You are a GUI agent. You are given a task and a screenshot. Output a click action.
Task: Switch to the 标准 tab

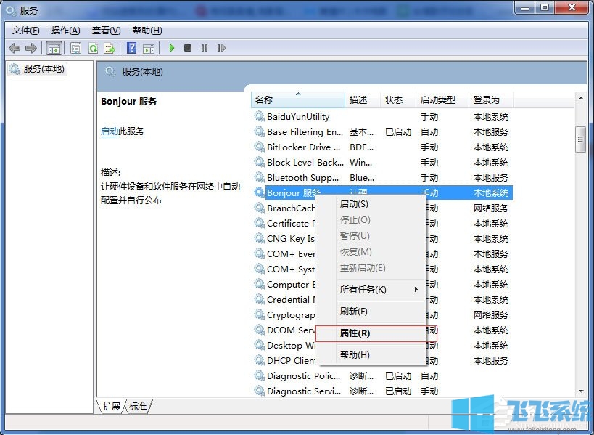[136, 407]
